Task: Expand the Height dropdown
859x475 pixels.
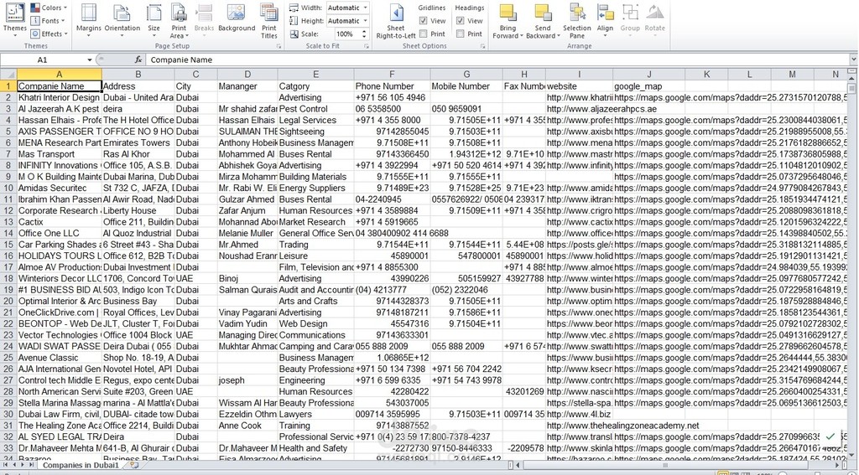Action: [365, 21]
